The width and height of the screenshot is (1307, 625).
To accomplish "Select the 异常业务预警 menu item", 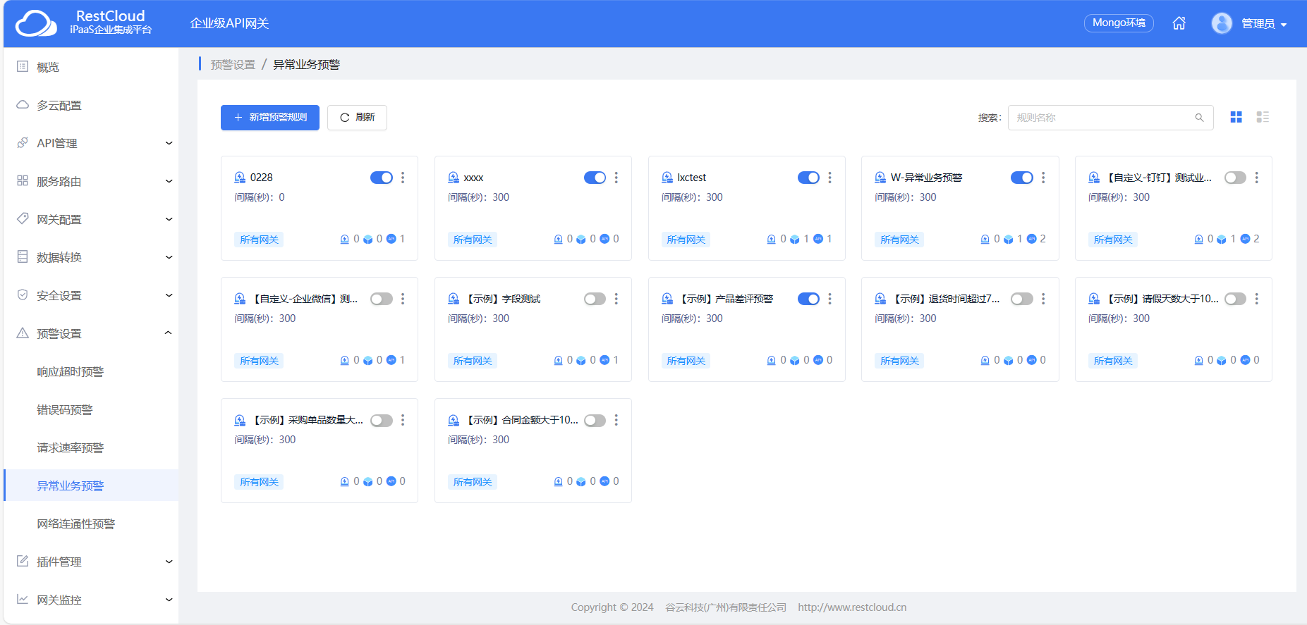I will click(x=91, y=485).
